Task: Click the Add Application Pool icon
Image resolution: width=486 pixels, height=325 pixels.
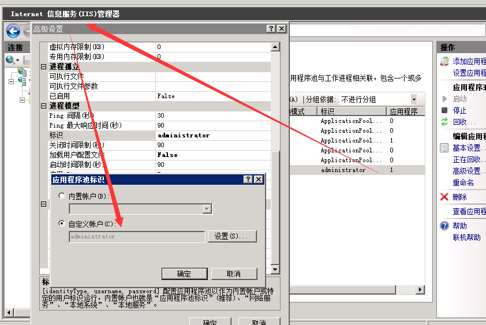Action: point(444,61)
